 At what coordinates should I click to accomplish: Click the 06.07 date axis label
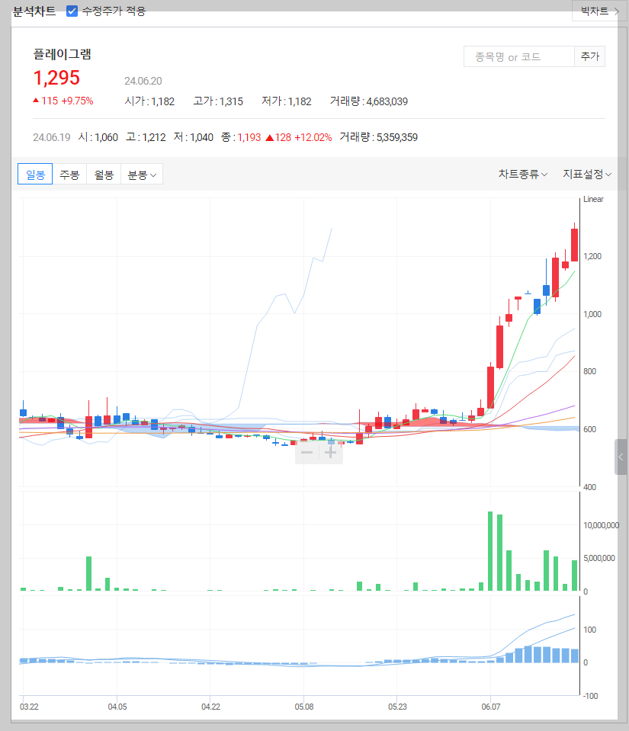490,707
